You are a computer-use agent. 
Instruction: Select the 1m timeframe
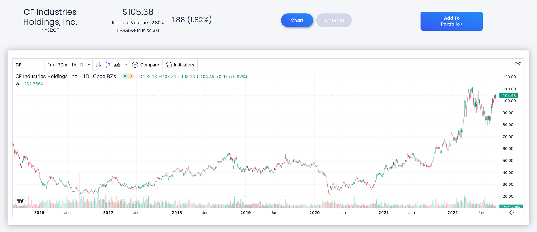point(51,65)
